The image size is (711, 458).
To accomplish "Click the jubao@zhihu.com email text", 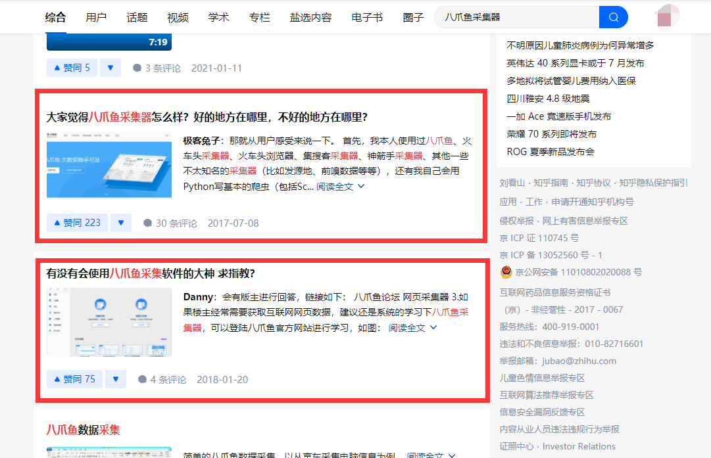I will [579, 361].
